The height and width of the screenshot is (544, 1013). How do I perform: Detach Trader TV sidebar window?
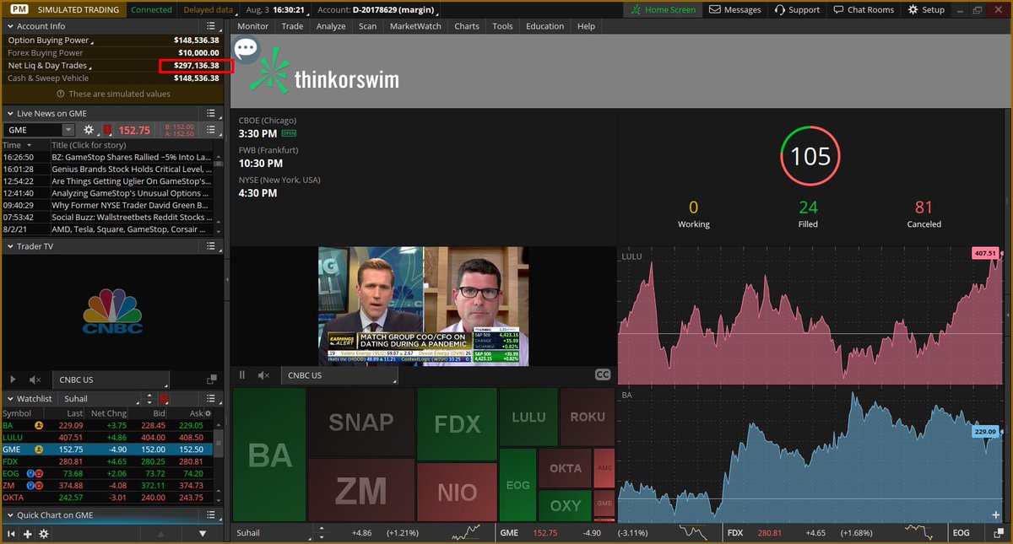pyautogui.click(x=211, y=380)
